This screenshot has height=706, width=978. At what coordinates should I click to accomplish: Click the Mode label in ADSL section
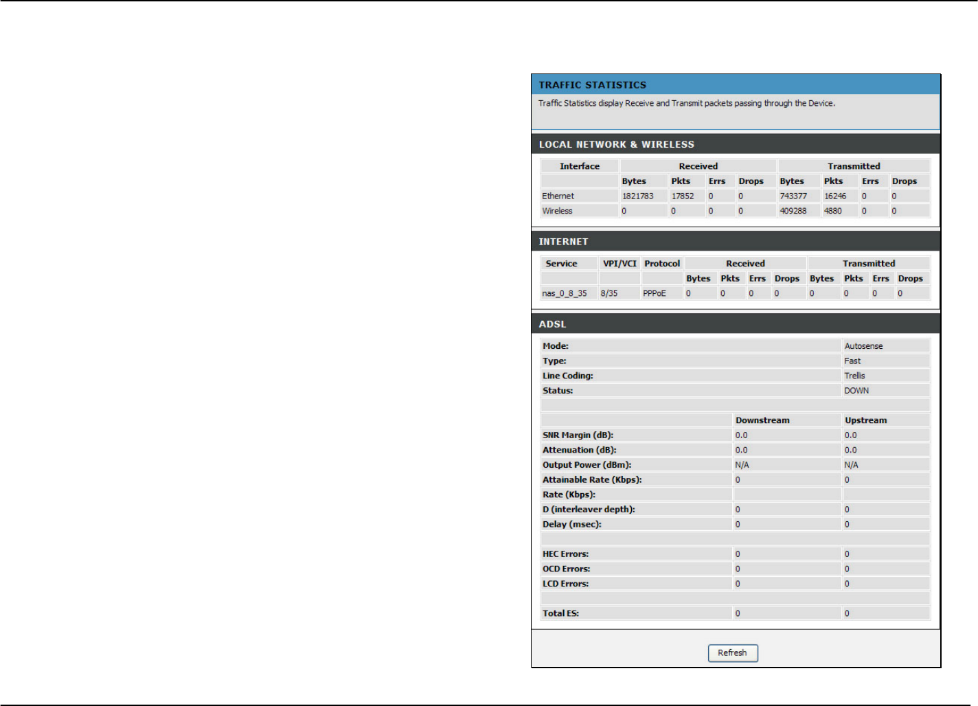click(x=556, y=347)
